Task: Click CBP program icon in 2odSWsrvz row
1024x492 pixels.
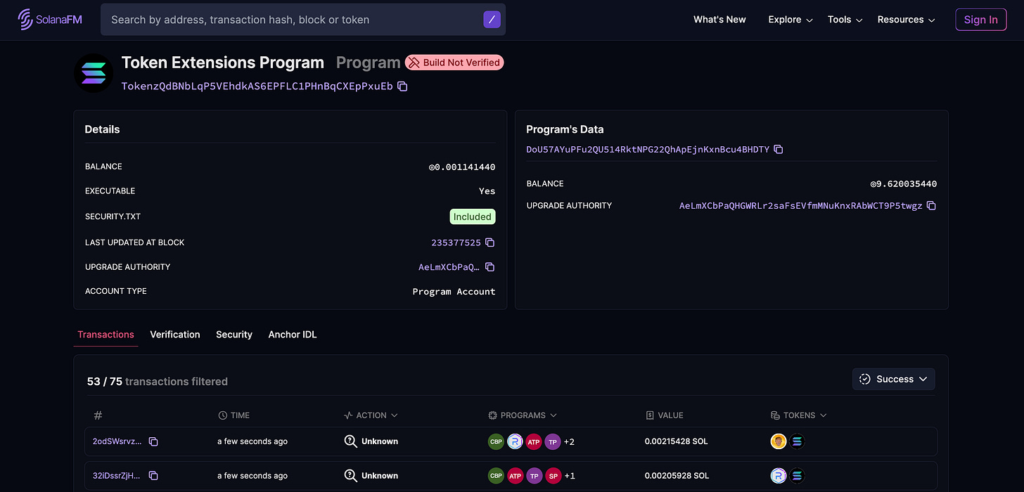Action: click(496, 441)
